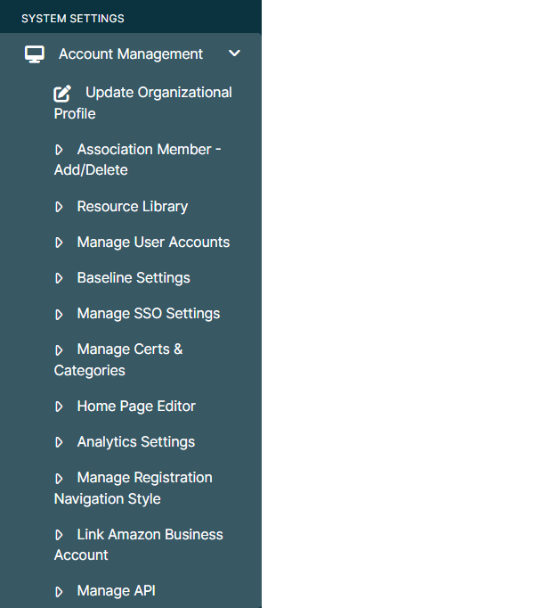Click the arrow icon beside Manage SSO Settings
Screen dimensions: 551x608
(59, 314)
